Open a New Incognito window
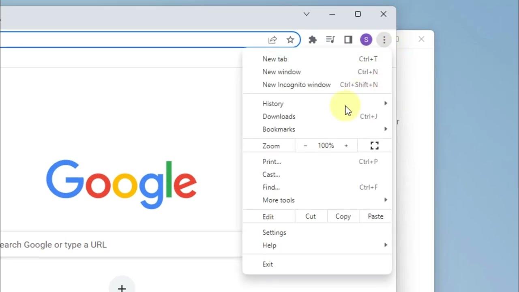The height and width of the screenshot is (292, 519). 317,85
